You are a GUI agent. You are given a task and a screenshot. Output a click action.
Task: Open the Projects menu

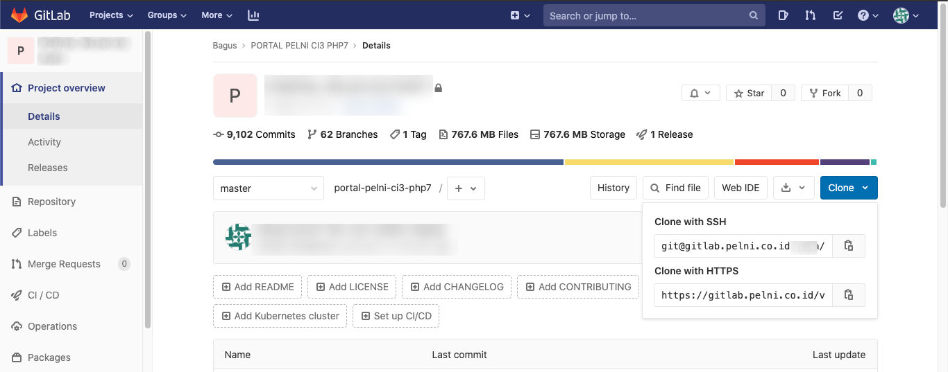click(111, 15)
